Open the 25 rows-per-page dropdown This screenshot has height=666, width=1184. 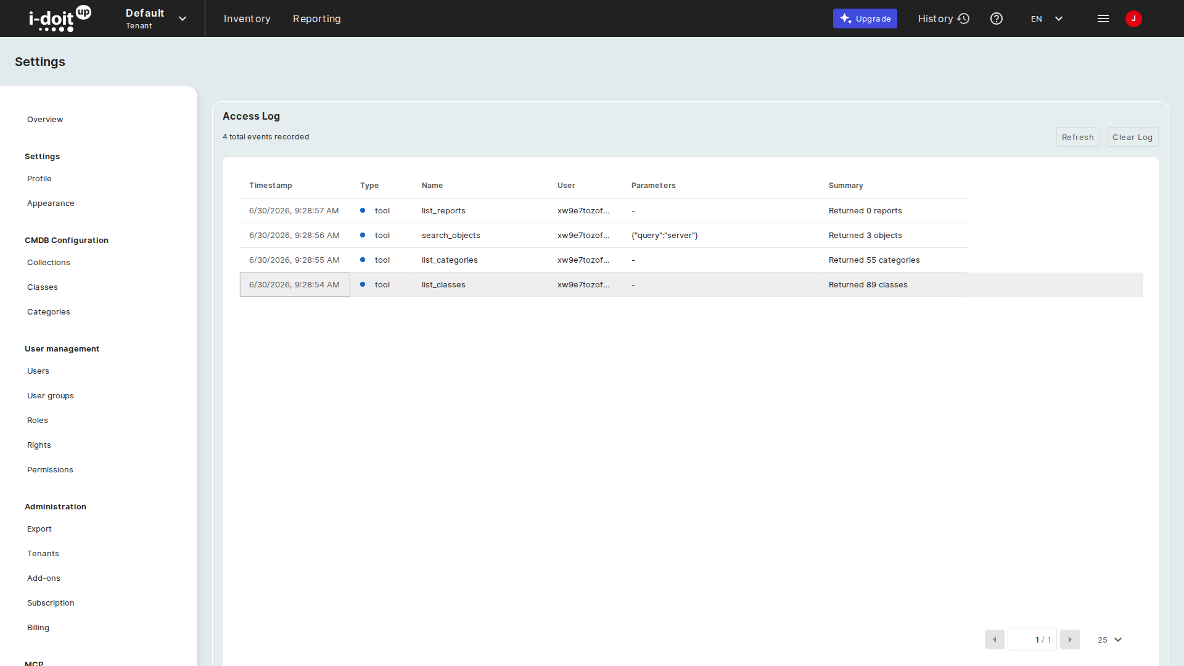coord(1109,639)
